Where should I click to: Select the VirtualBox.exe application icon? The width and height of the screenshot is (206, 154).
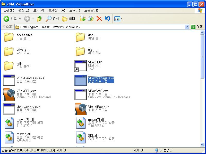(80, 109)
